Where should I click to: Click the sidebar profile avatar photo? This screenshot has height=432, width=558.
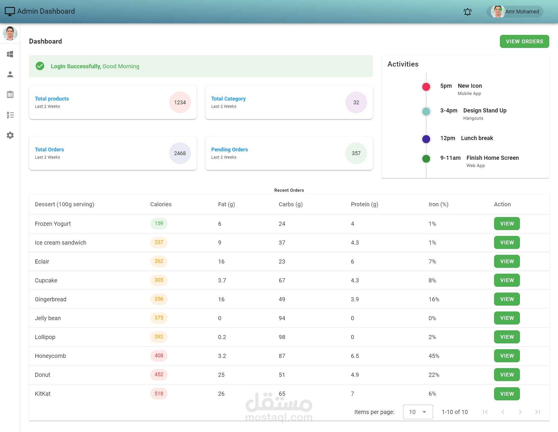(10, 33)
